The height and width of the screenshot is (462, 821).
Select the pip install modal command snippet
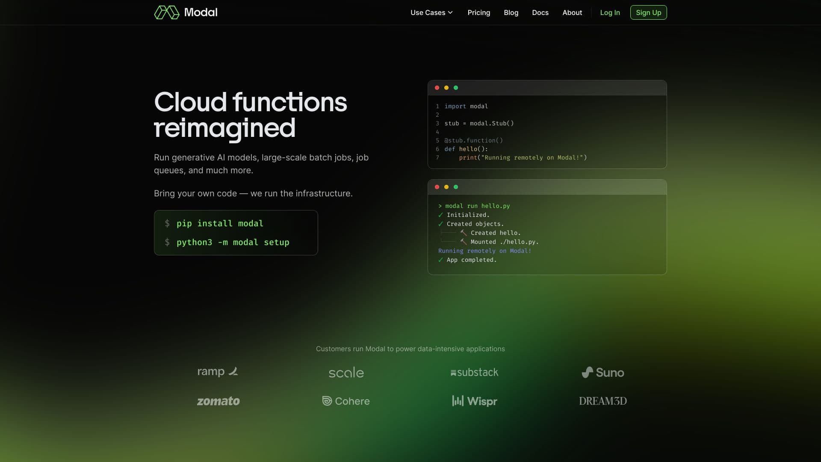click(x=220, y=223)
